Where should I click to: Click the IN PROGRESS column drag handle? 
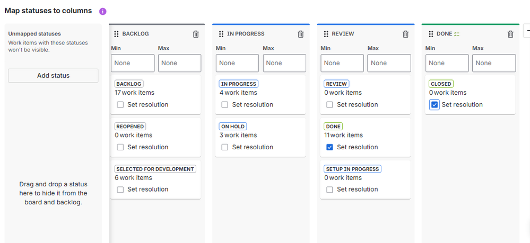pyautogui.click(x=221, y=34)
